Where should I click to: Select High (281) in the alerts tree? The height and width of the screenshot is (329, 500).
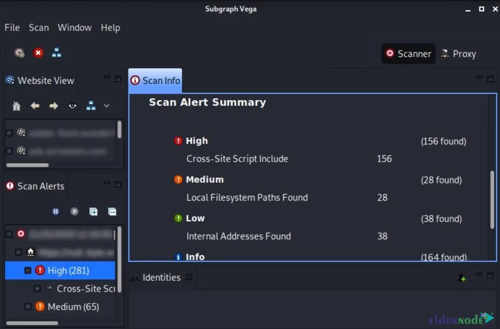click(x=60, y=270)
